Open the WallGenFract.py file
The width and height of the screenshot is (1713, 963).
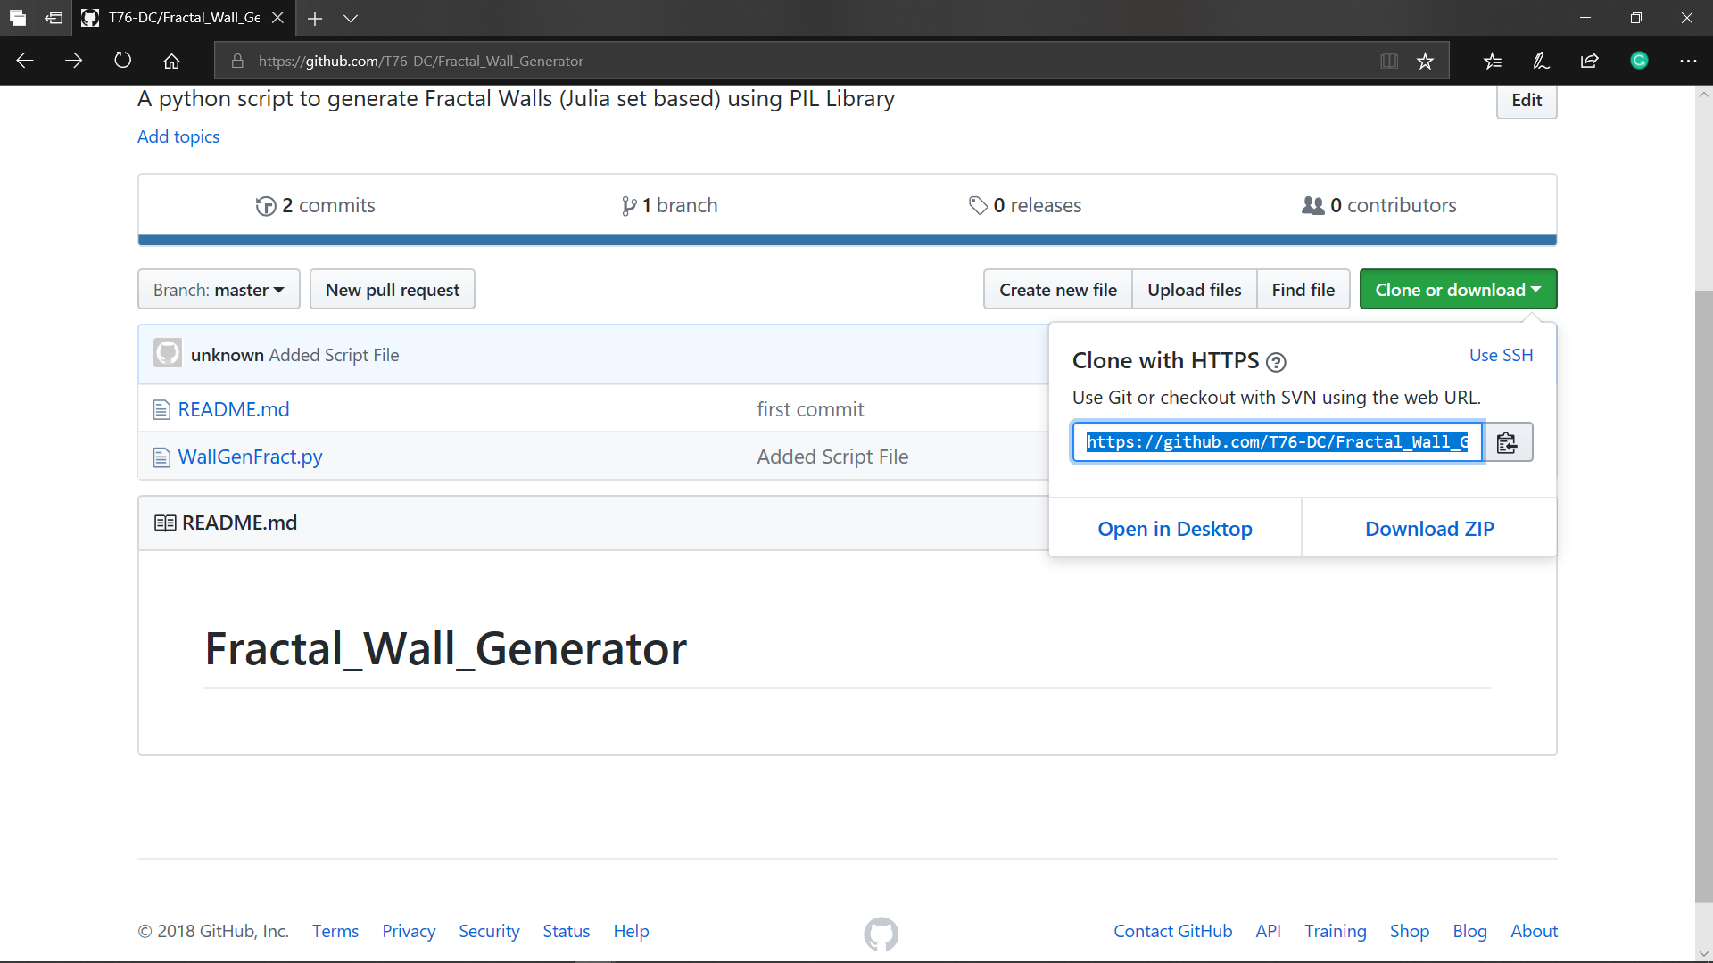[250, 457]
